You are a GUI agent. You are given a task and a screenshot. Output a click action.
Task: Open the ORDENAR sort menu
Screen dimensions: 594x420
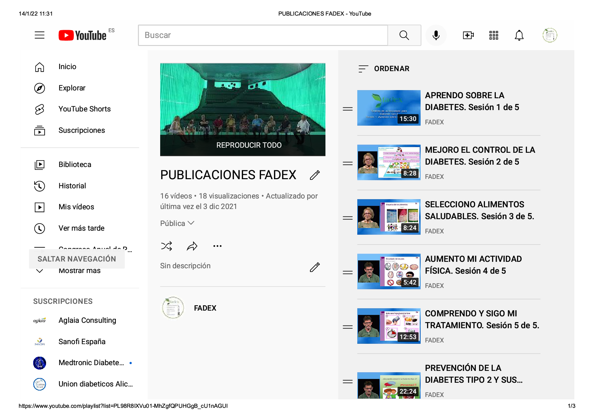click(384, 69)
